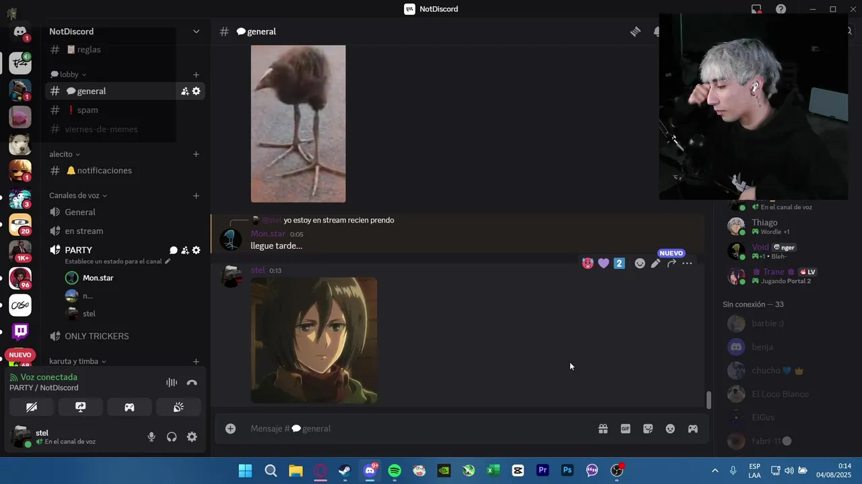
Task: Toggle the camera on in voice panel
Action: click(31, 407)
